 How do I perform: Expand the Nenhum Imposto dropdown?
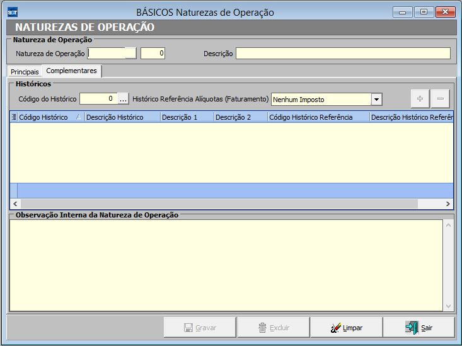click(376, 99)
